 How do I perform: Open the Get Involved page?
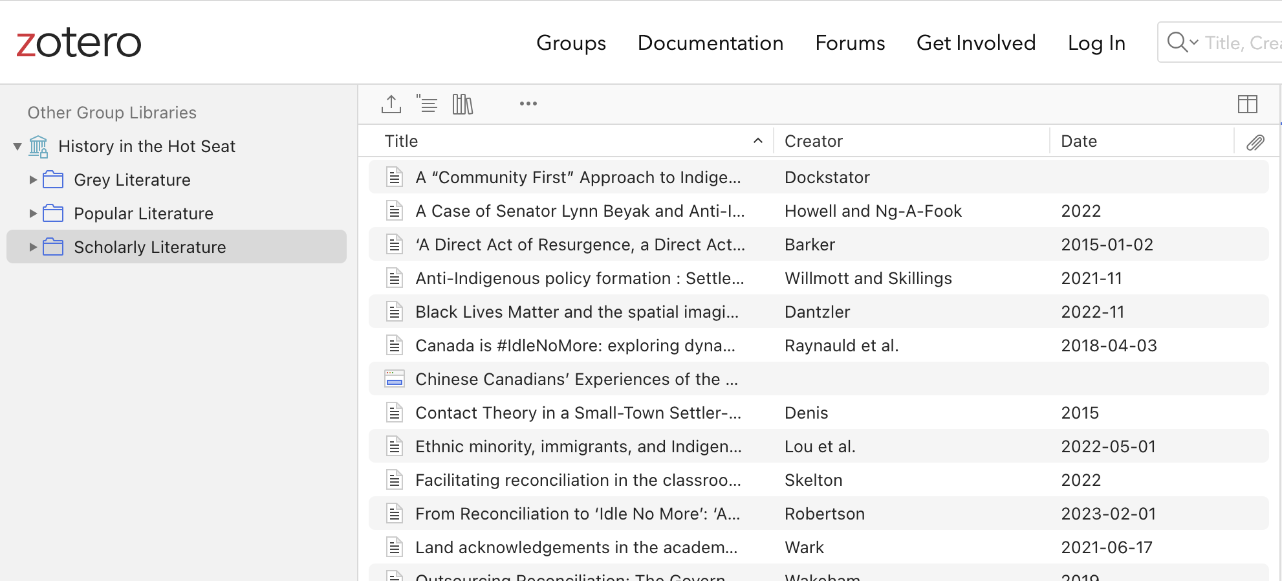coord(976,43)
